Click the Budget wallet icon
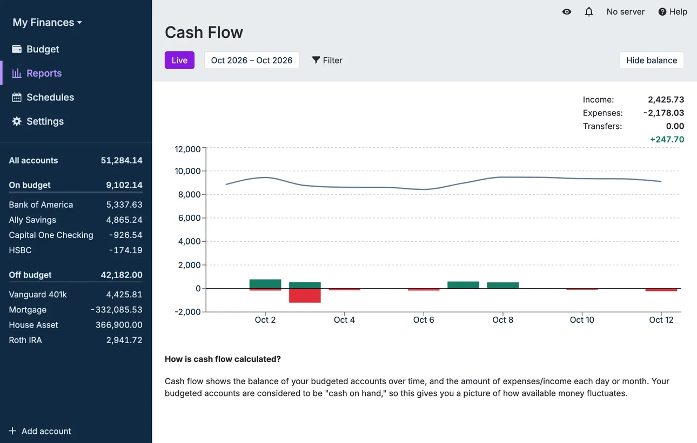697x443 pixels. [17, 49]
